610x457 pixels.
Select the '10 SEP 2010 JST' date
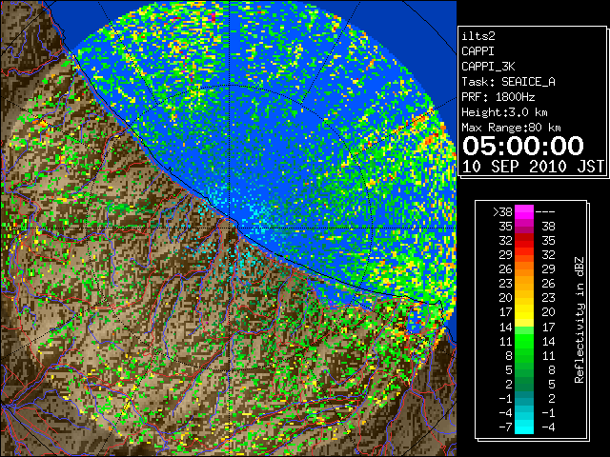pyautogui.click(x=533, y=167)
